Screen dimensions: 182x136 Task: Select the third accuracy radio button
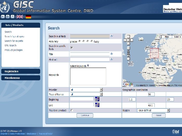click(88, 41)
